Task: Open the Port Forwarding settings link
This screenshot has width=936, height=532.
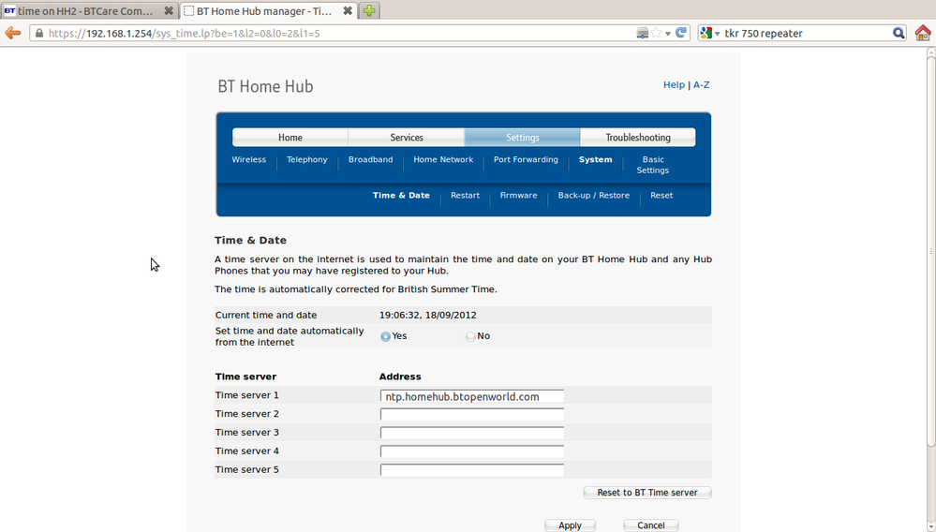Action: [526, 160]
